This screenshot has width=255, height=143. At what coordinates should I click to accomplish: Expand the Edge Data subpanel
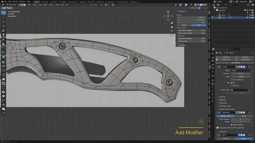pyautogui.click(x=223, y=103)
